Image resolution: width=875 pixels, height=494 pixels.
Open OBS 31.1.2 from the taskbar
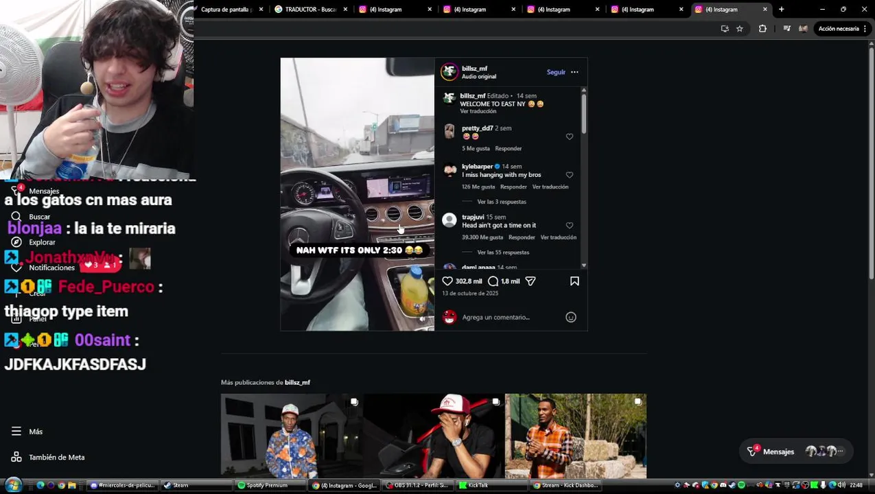click(417, 485)
